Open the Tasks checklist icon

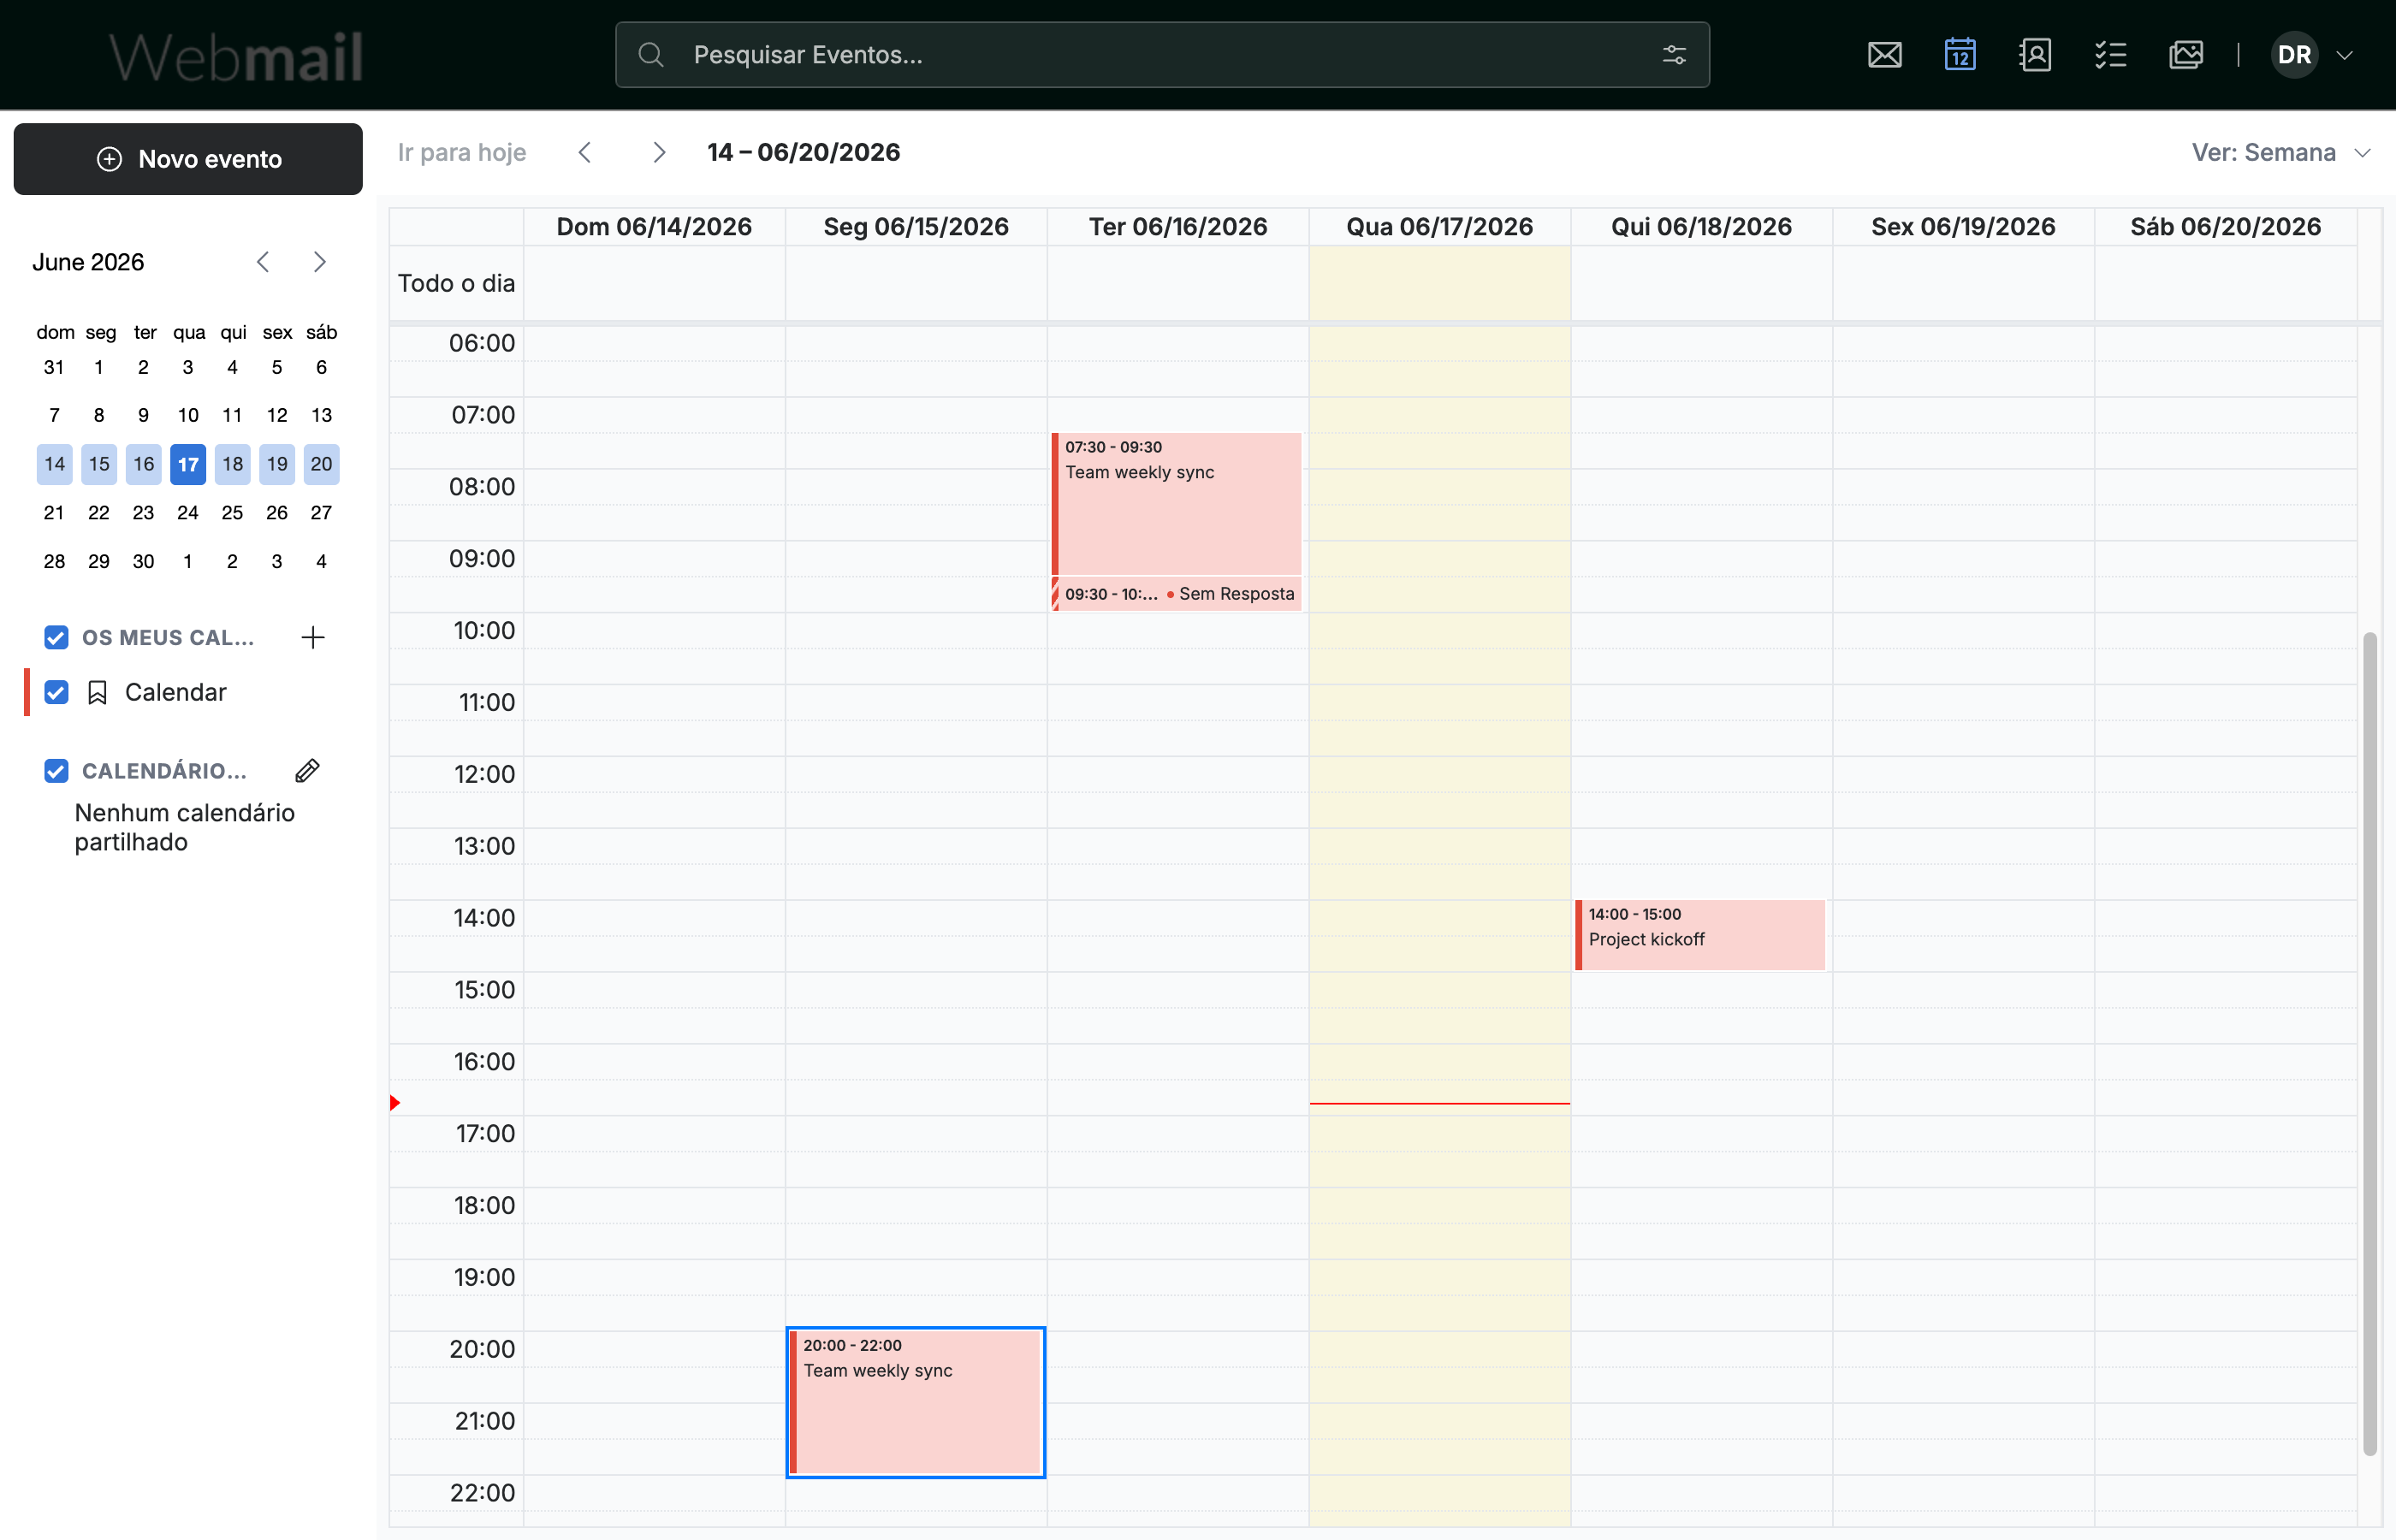click(2110, 55)
